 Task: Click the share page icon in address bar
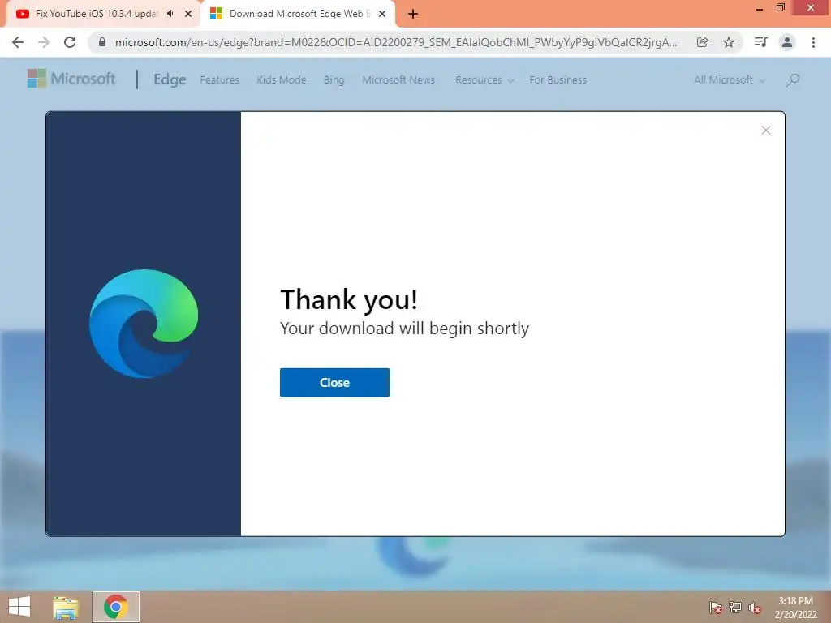click(702, 42)
